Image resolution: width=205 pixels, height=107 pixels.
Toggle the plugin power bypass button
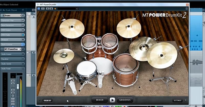[x=39, y=8]
